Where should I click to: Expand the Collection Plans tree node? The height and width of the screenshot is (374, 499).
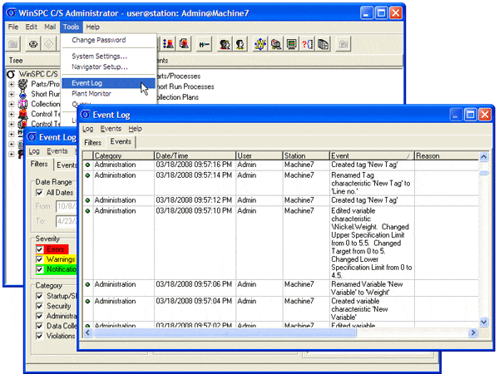point(12,104)
